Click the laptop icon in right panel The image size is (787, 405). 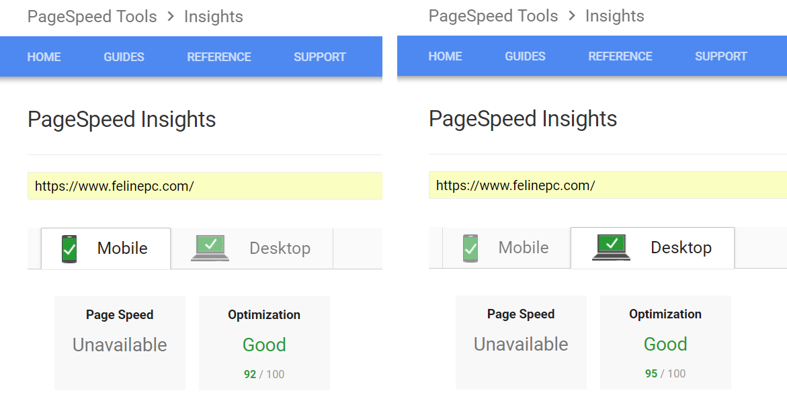coord(612,247)
